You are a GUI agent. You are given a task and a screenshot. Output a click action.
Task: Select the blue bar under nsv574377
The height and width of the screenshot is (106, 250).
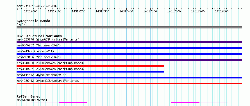[129, 54]
